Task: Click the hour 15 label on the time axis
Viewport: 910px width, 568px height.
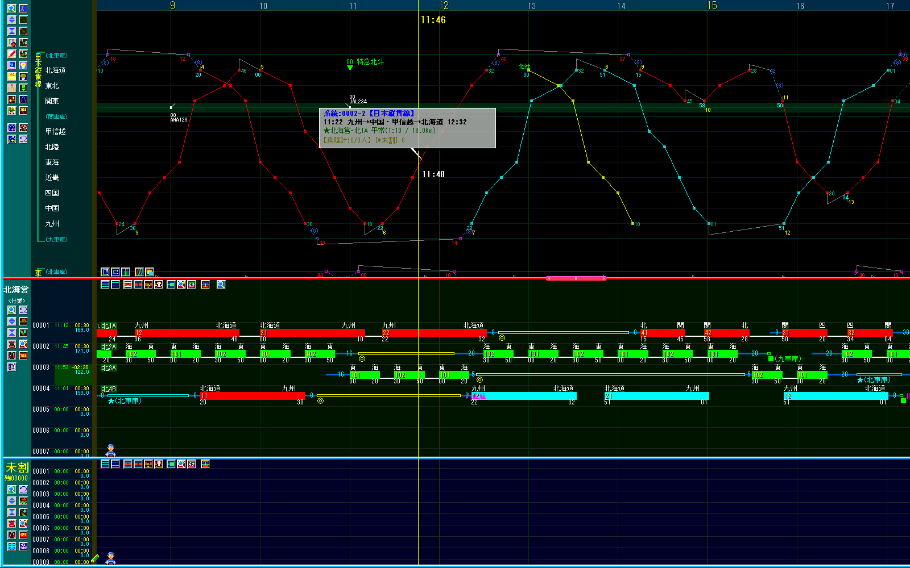Action: tap(712, 6)
